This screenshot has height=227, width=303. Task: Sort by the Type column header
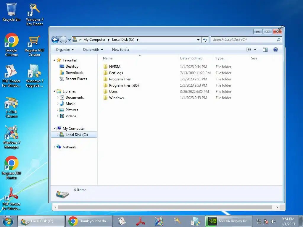[x=220, y=58]
